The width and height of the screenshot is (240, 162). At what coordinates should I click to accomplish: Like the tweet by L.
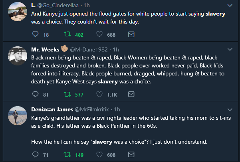coord(99,35)
